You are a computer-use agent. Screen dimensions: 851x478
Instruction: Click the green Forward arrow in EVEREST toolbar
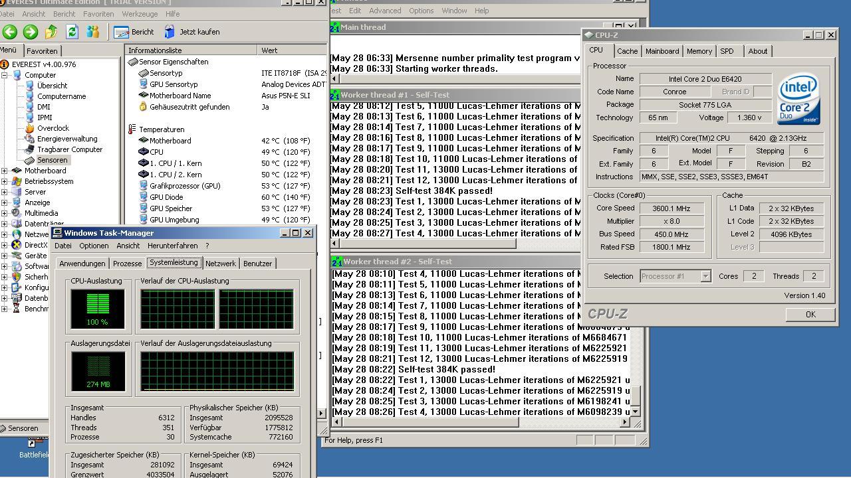[x=30, y=31]
